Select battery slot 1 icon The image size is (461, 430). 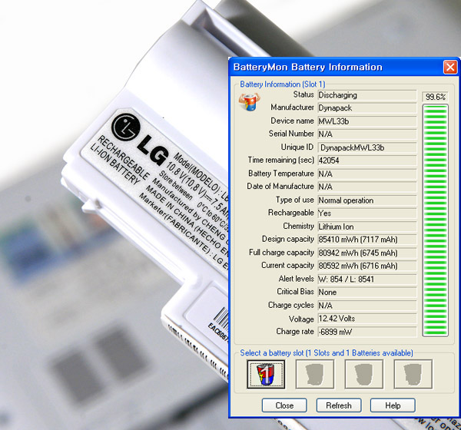pyautogui.click(x=266, y=374)
